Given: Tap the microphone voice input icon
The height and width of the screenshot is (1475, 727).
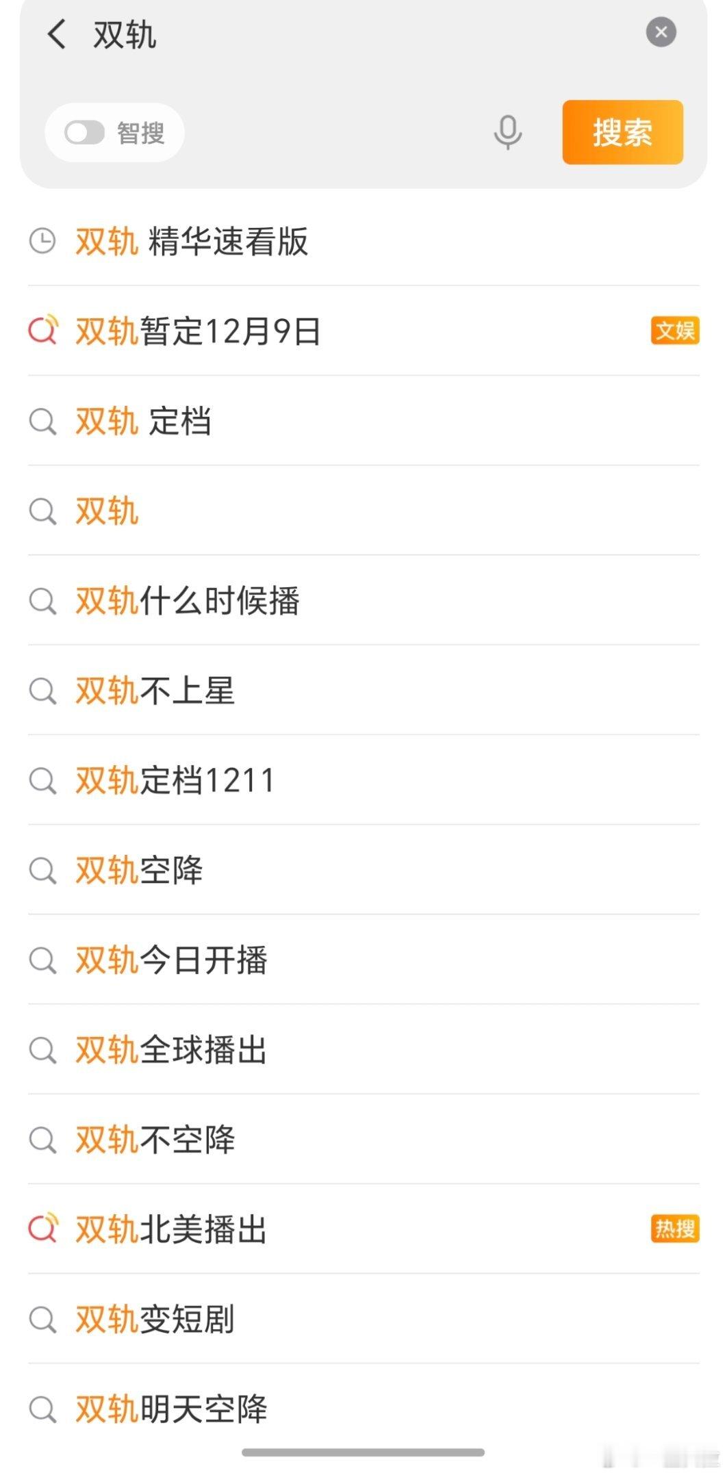Looking at the screenshot, I should 507,132.
